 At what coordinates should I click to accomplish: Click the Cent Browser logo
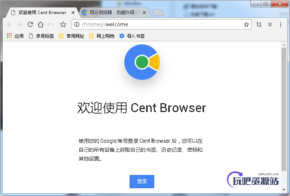coord(142,62)
